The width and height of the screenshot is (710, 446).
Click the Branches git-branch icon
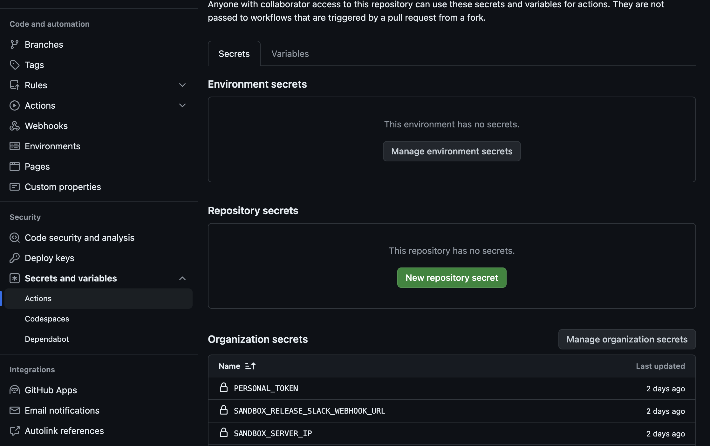point(14,44)
